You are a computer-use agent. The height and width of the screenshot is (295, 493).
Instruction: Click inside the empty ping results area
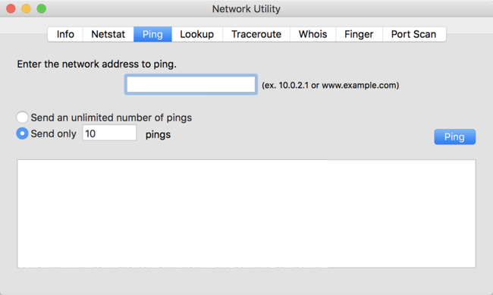246,214
